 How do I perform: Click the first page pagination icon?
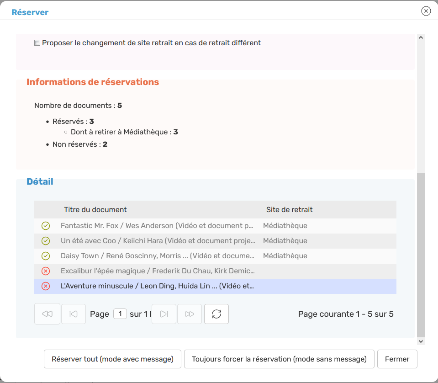click(x=47, y=314)
